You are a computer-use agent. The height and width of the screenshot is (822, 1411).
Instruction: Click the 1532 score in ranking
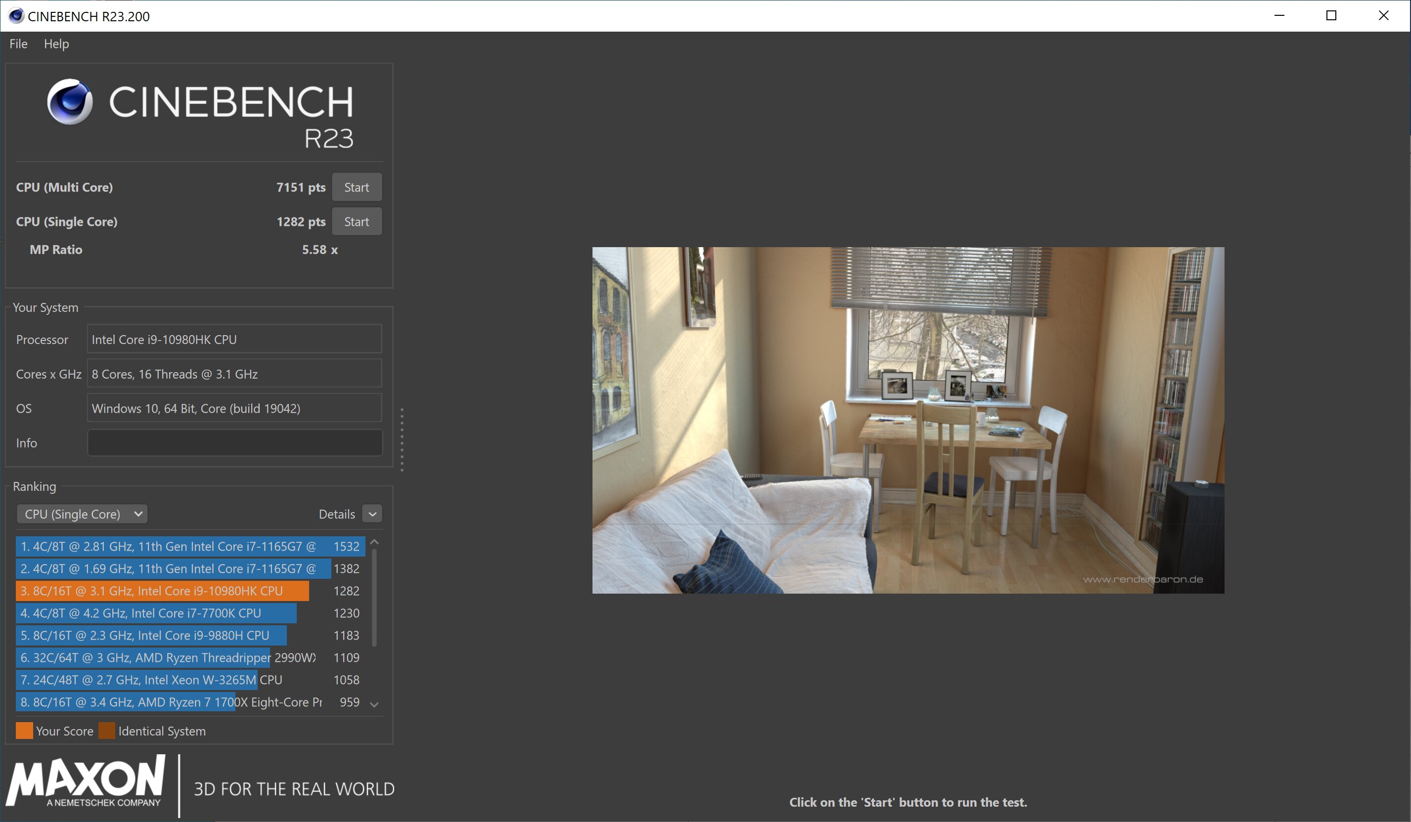[x=347, y=546]
